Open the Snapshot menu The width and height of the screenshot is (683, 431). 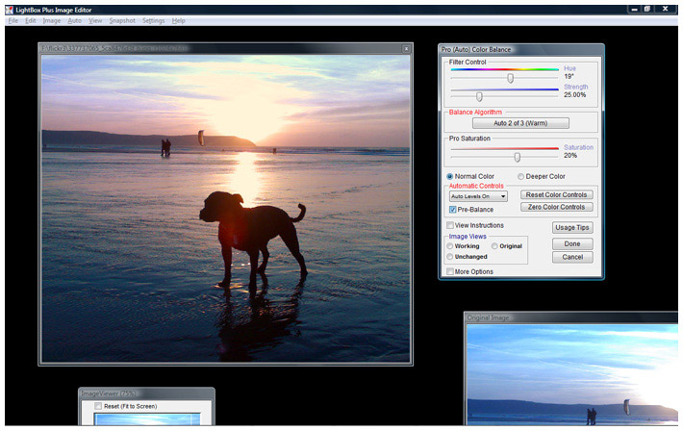click(x=122, y=20)
